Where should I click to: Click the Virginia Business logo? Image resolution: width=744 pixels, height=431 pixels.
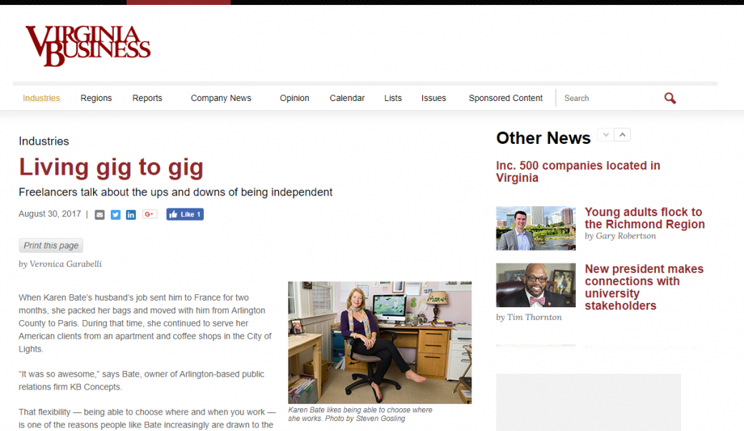point(88,46)
